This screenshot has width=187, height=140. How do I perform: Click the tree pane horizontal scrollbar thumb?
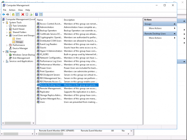(18, 123)
